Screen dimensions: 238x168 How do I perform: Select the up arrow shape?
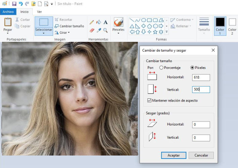click(138, 32)
